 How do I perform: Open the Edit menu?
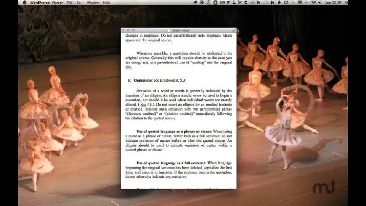pyautogui.click(x=80, y=3)
